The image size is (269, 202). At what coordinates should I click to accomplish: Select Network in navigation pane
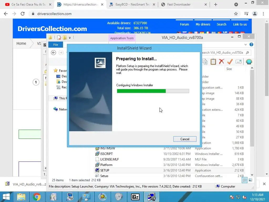pyautogui.click(x=60, y=109)
